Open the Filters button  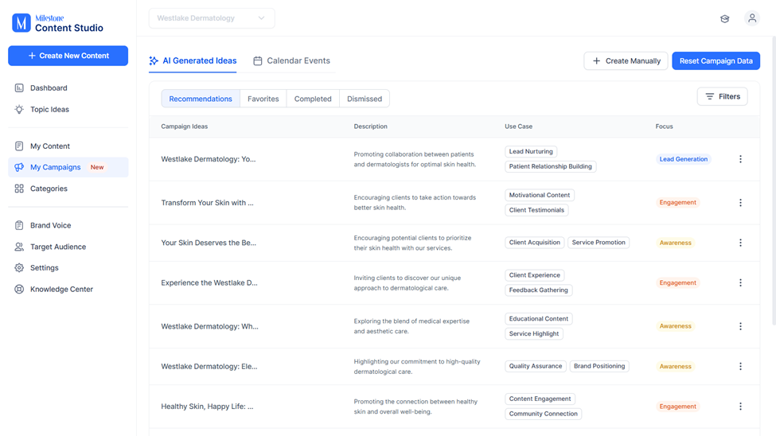[x=723, y=96]
